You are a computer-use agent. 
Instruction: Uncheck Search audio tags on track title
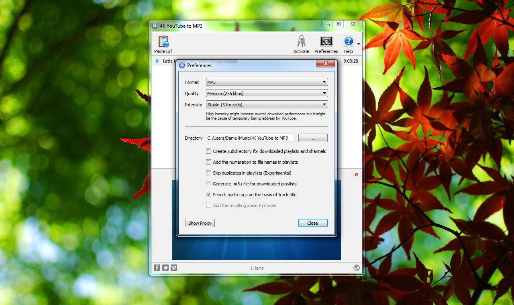click(x=208, y=195)
